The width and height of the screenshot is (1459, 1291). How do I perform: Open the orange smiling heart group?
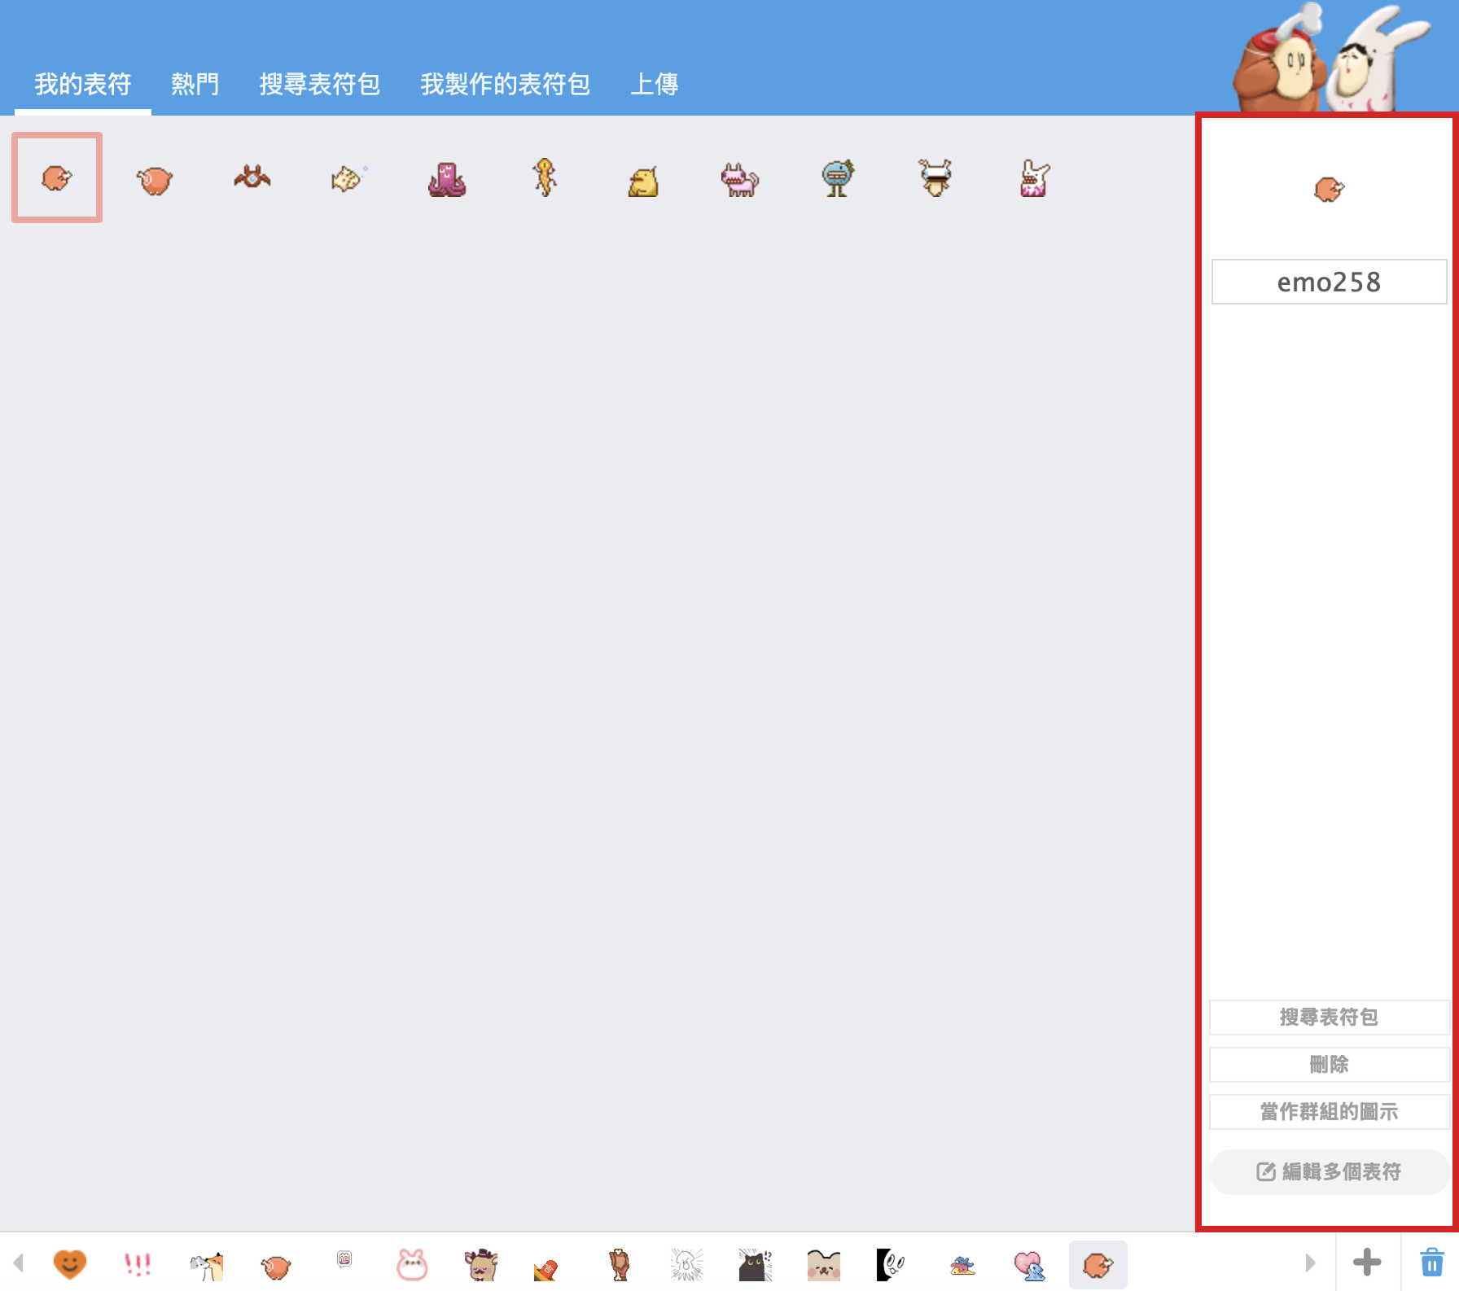click(70, 1264)
